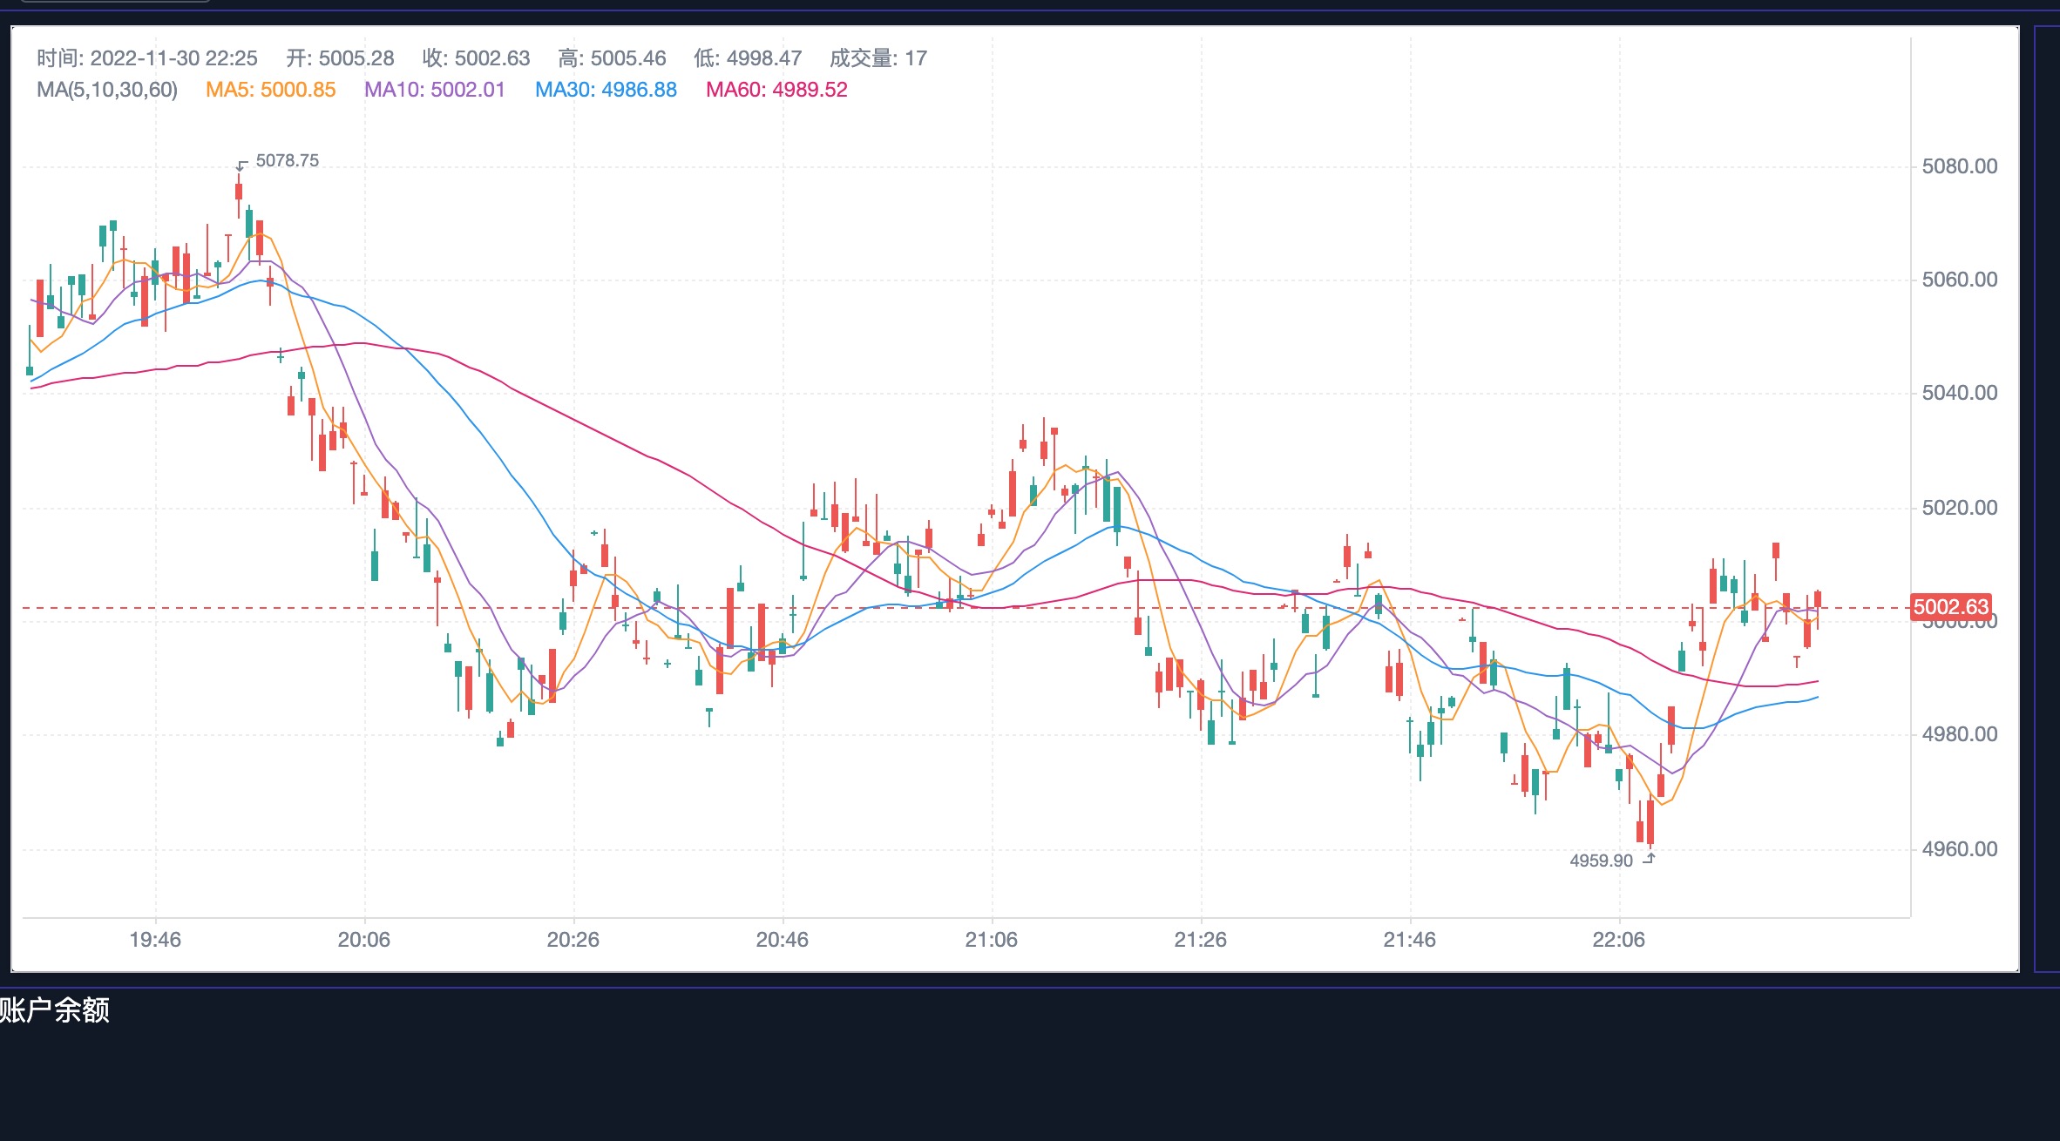Click the MA(5,10,30,60) indicator title
The image size is (2060, 1141).
pyautogui.click(x=107, y=90)
